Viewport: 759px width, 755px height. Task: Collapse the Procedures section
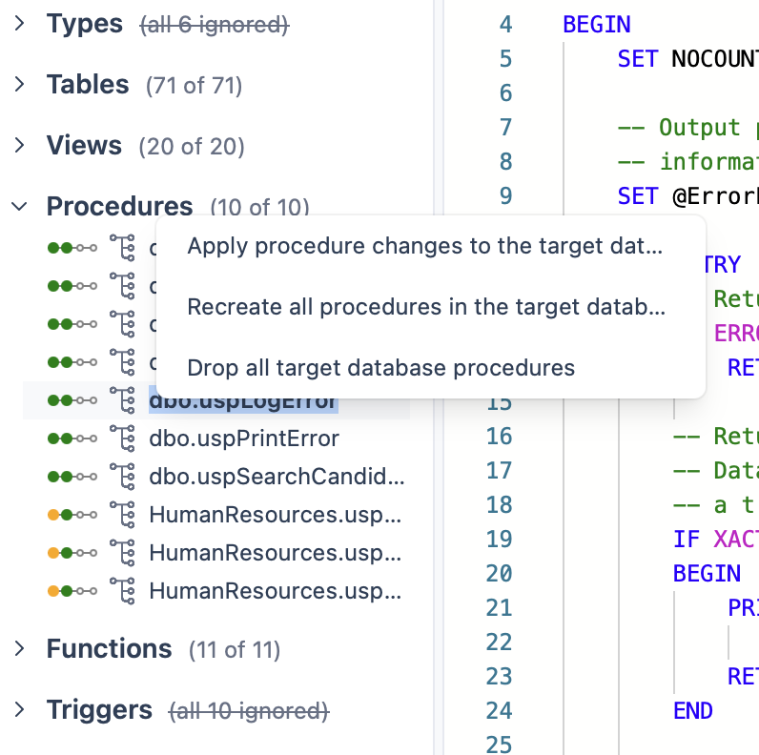(x=19, y=206)
